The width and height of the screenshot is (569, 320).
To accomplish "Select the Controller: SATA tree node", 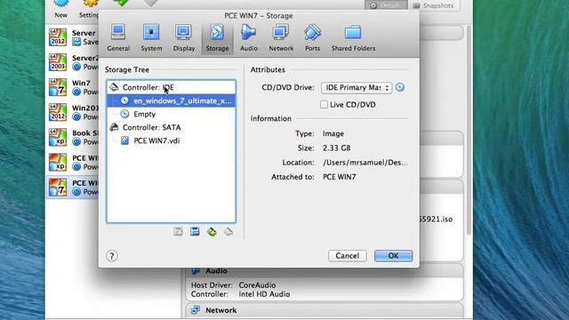I will coord(171,127).
